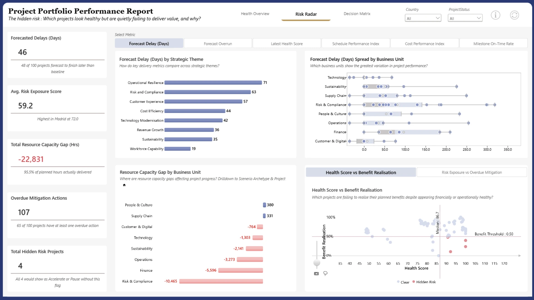This screenshot has height=300, width=534.
Task: Toggle the Clear legend marker
Action: [398, 282]
